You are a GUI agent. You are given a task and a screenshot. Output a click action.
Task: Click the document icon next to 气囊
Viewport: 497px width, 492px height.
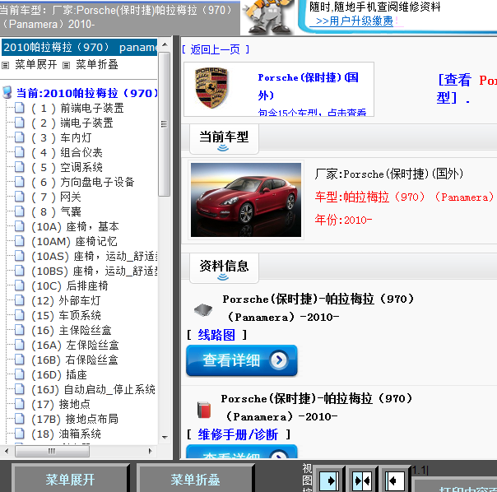point(20,211)
